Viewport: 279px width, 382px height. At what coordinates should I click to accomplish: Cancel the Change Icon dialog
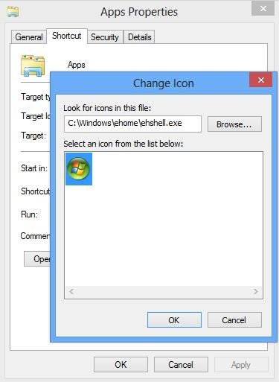(234, 320)
